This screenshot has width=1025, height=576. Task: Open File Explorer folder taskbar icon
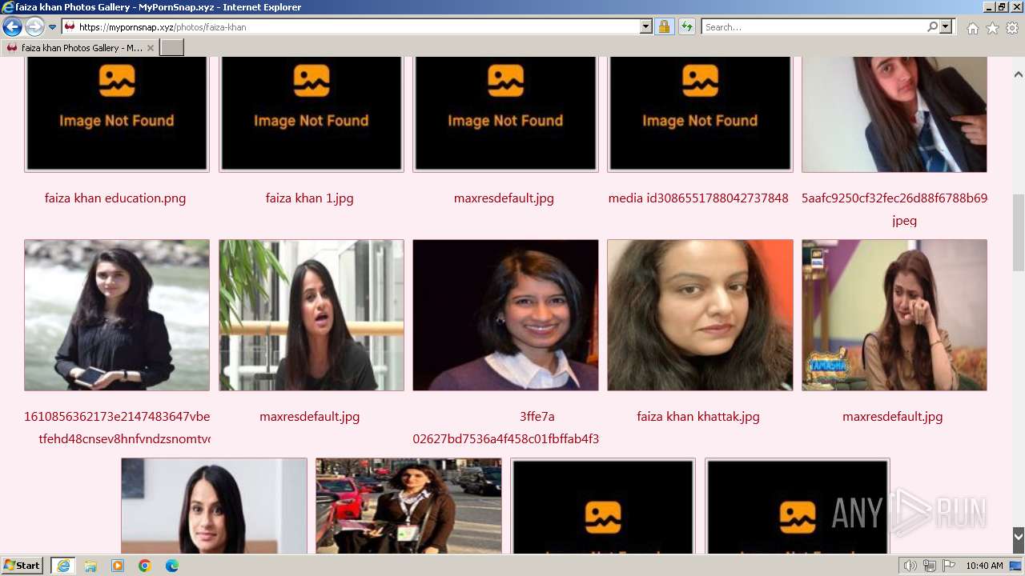coord(90,566)
